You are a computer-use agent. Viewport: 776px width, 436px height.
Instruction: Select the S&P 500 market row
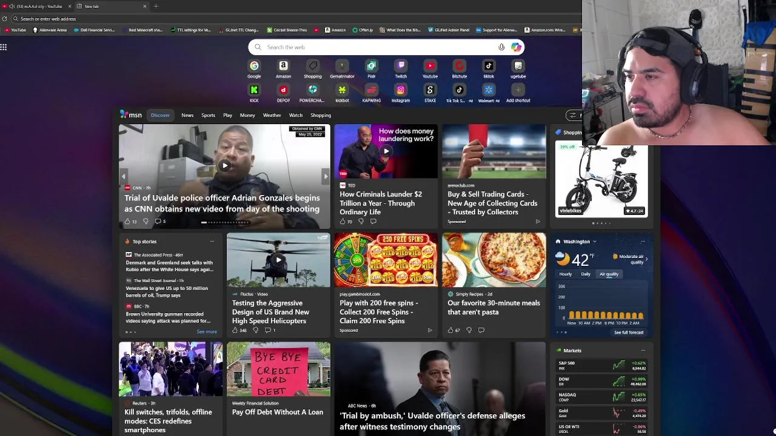(601, 365)
